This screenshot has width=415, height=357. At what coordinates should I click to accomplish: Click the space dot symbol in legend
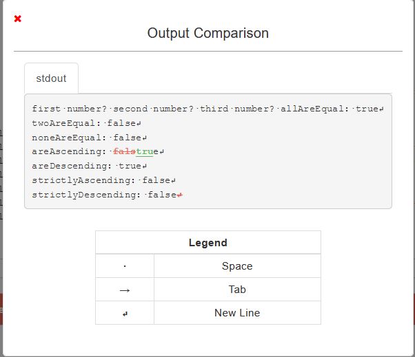pyautogui.click(x=125, y=266)
